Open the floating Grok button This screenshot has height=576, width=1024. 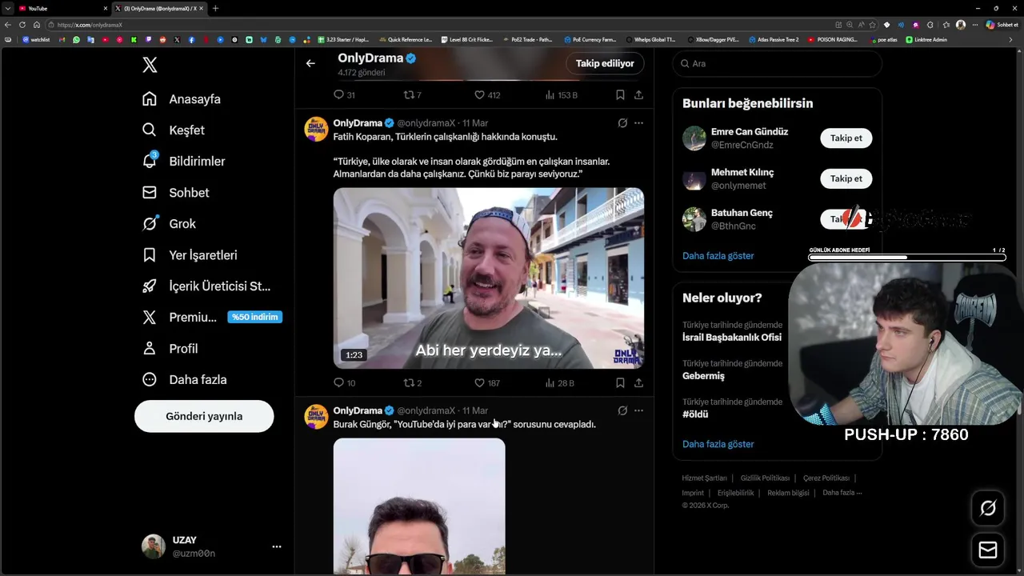[x=988, y=508]
